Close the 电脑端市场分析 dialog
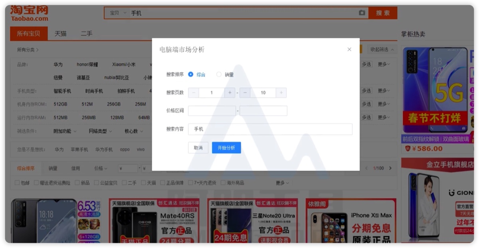479x248 pixels. pos(349,50)
